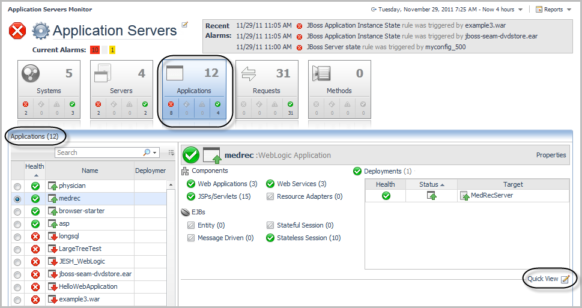Select the Requests tile

[267, 89]
